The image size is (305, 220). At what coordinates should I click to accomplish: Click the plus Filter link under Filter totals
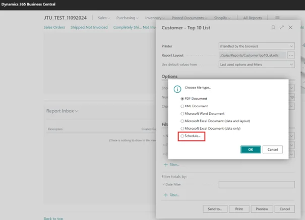(x=171, y=195)
